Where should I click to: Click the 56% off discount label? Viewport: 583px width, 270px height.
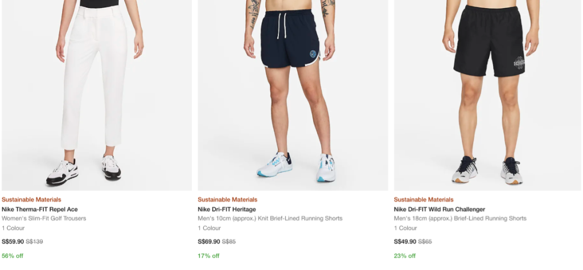click(13, 256)
